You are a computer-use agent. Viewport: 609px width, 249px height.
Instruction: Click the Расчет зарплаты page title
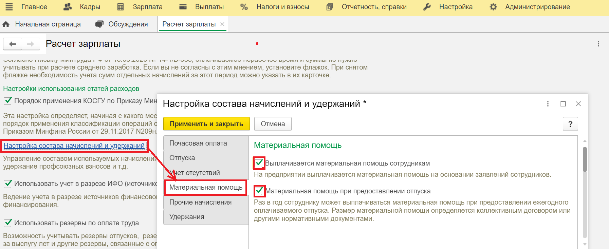(x=83, y=44)
